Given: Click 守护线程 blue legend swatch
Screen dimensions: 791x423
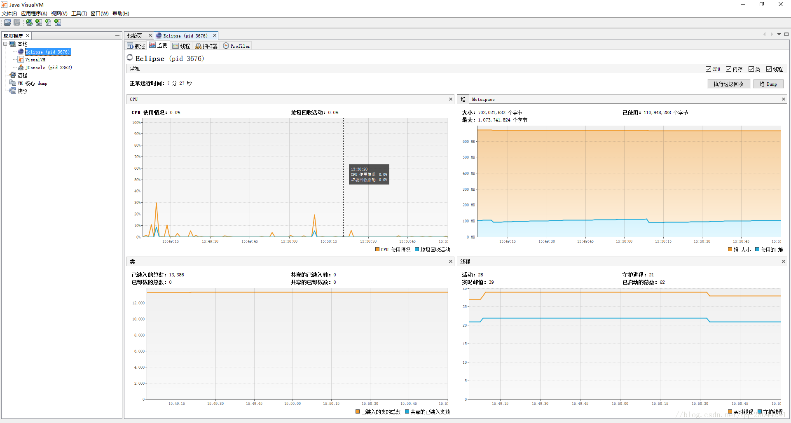Looking at the screenshot, I should coord(760,411).
